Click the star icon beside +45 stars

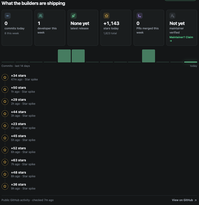point(5,138)
